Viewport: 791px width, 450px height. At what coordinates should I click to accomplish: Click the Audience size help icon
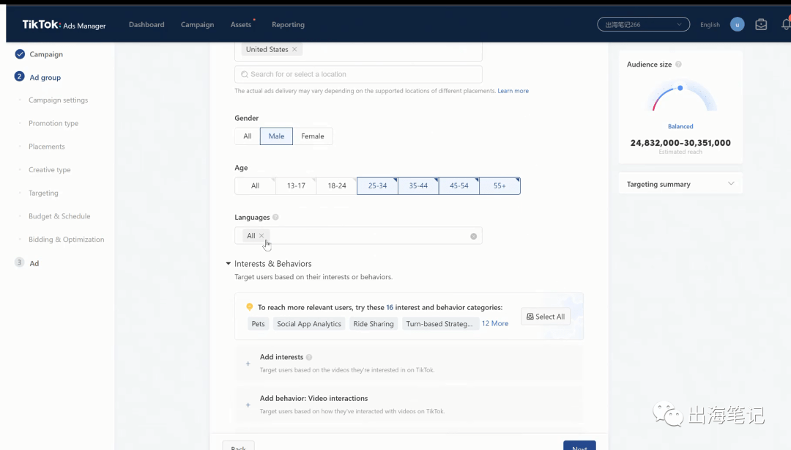(x=678, y=64)
